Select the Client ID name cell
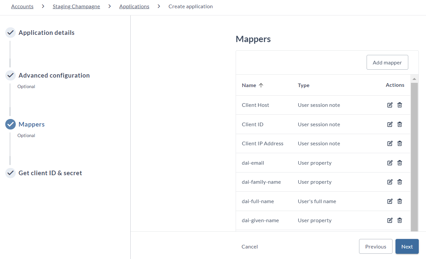Image resolution: width=426 pixels, height=259 pixels. tap(252, 124)
